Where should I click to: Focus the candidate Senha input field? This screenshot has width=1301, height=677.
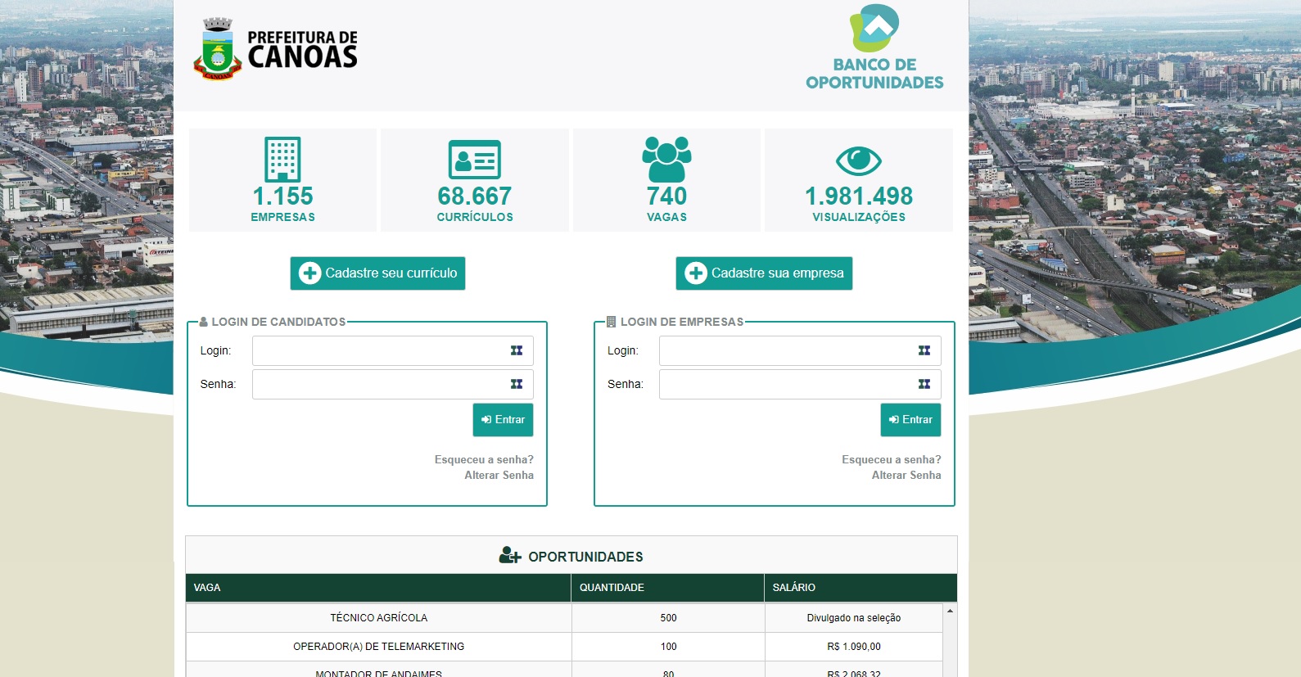pos(393,384)
